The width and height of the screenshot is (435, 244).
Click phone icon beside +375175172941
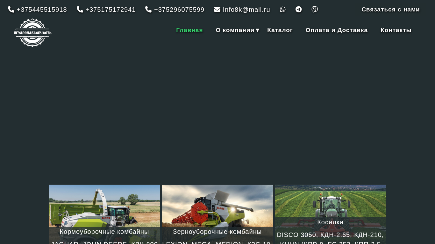(80, 10)
